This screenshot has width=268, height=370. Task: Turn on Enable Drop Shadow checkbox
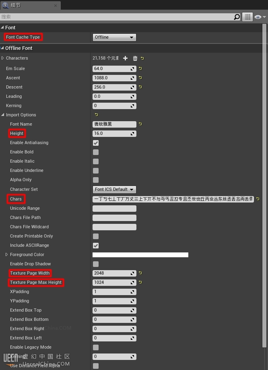(x=95, y=264)
